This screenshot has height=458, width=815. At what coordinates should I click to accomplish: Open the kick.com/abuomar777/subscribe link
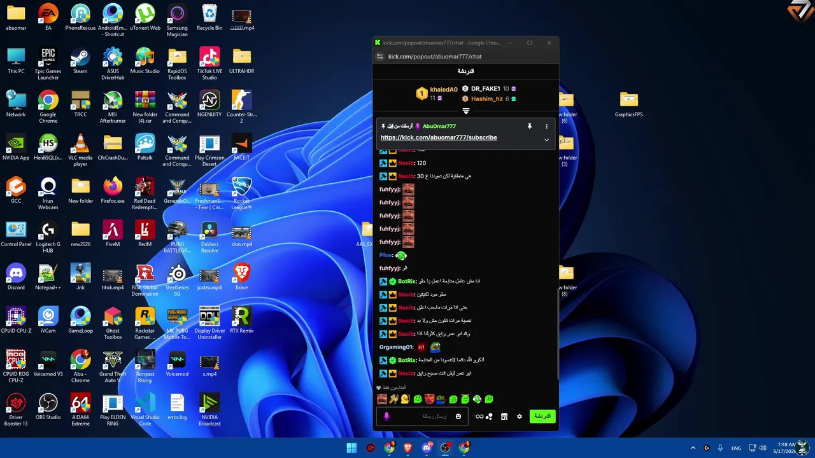point(439,137)
